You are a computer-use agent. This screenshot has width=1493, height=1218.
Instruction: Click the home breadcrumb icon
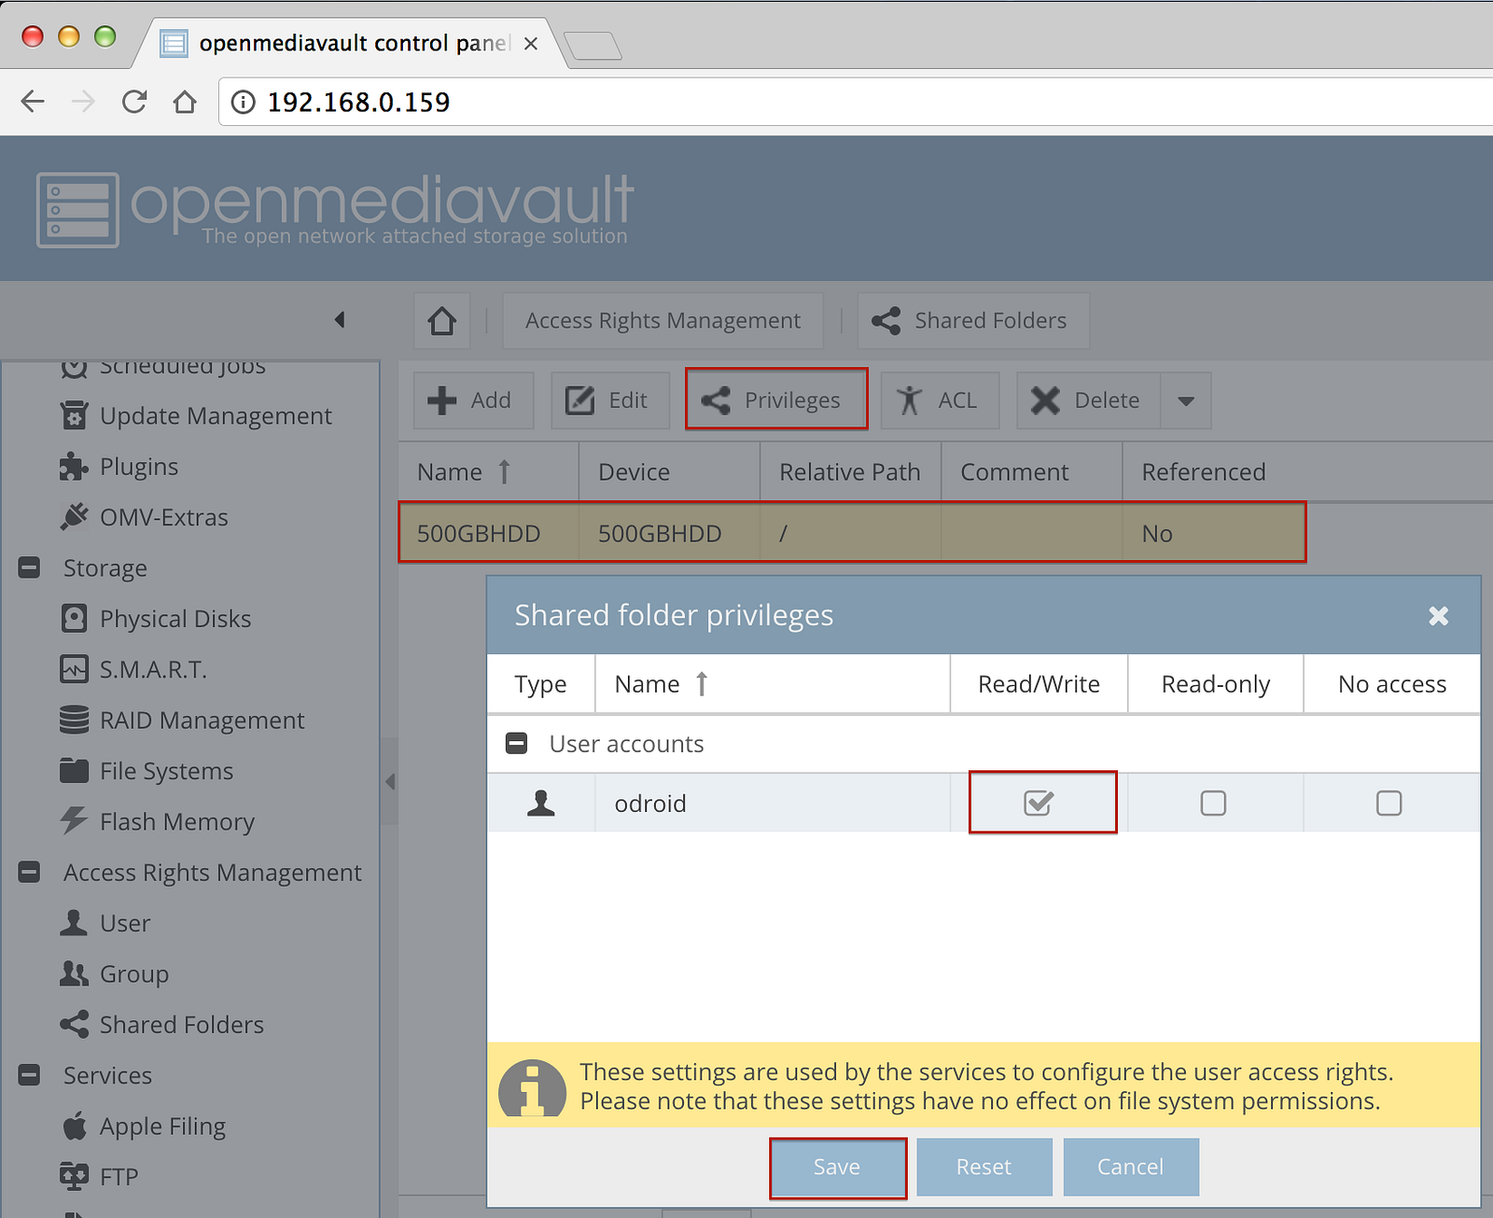click(x=442, y=321)
